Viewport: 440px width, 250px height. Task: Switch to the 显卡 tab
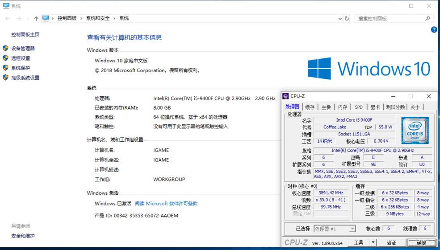coord(375,107)
